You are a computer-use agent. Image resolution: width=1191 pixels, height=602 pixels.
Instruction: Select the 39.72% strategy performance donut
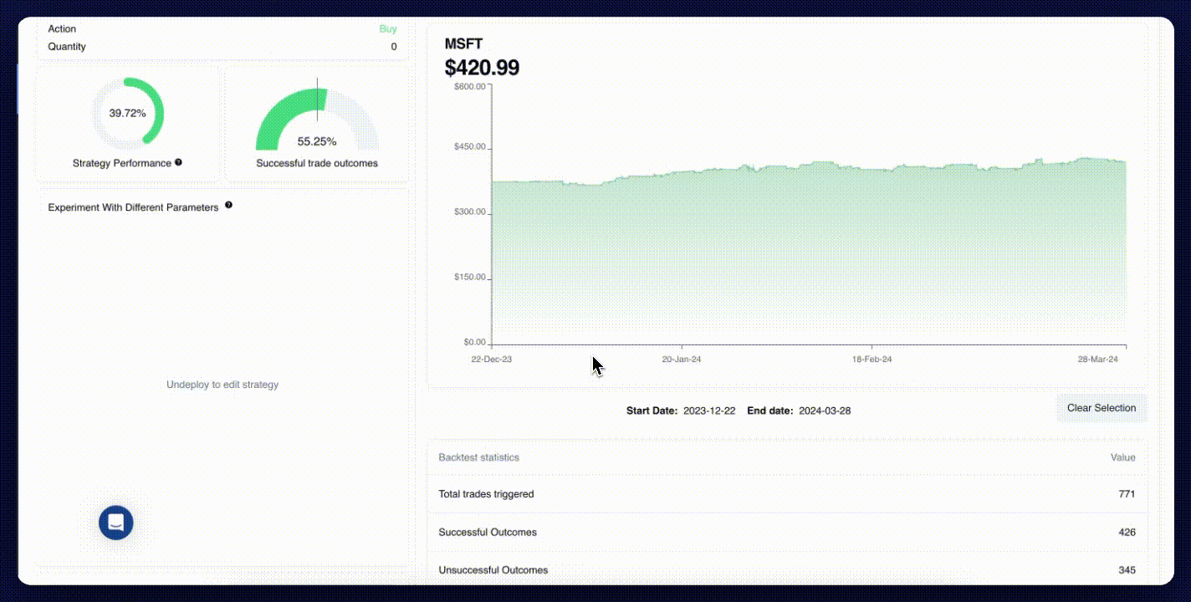tap(127, 113)
